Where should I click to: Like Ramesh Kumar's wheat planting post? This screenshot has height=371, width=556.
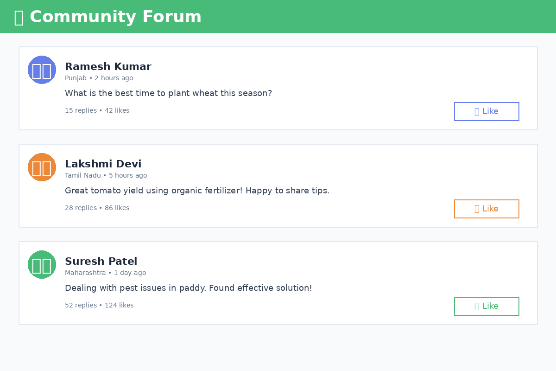tap(486, 111)
